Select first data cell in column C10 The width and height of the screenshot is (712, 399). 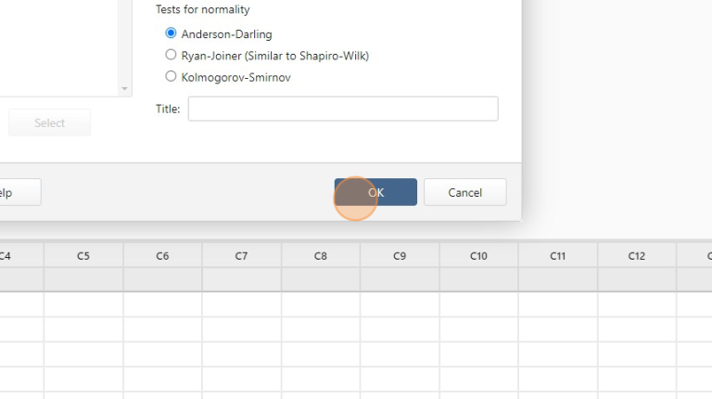(x=478, y=304)
